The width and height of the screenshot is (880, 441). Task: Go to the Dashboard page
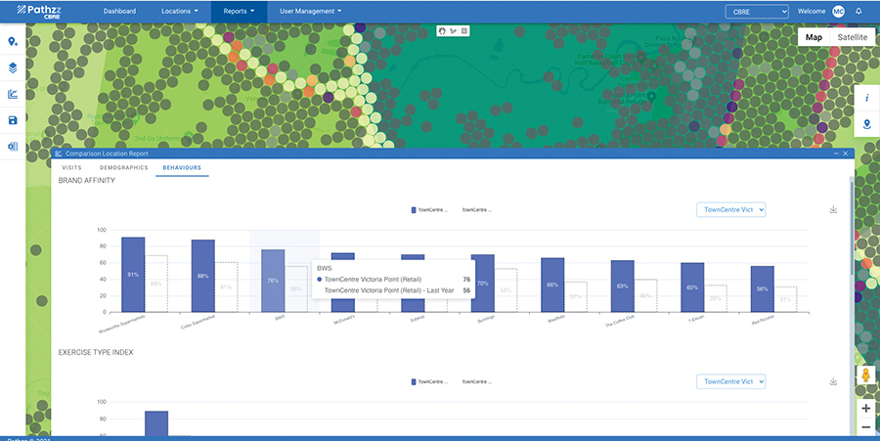tap(120, 11)
